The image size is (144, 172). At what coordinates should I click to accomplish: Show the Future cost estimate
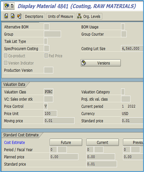66,142
